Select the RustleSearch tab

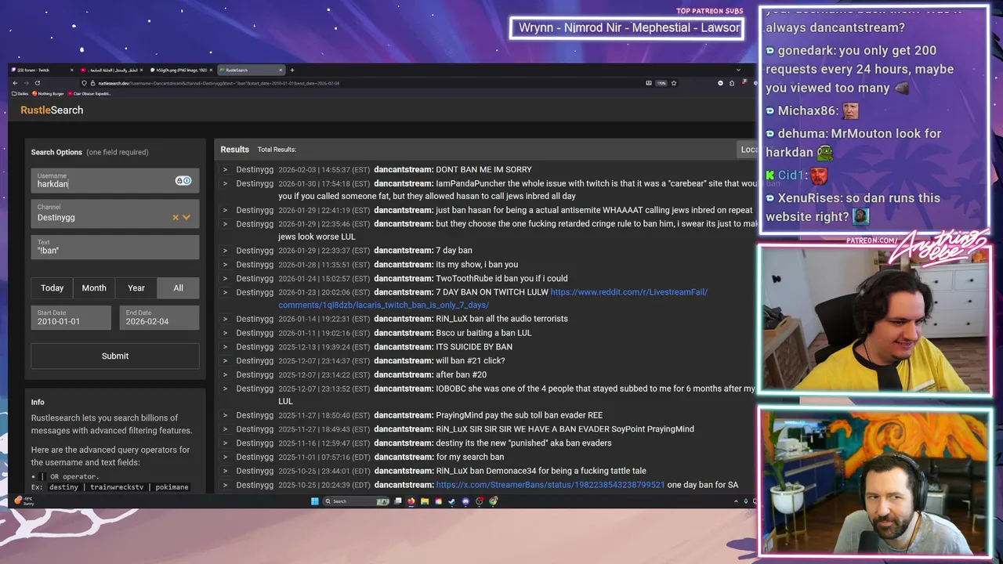(251, 70)
